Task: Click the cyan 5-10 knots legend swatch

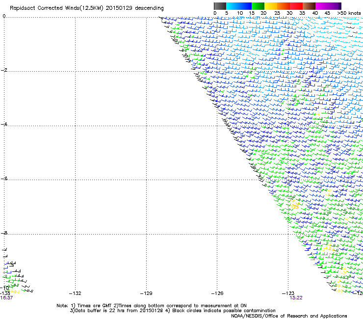Action: 233,6
